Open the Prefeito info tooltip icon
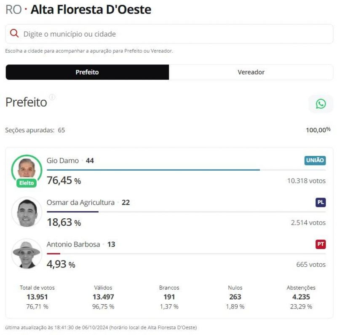This screenshot has width=337, height=335. [53, 98]
